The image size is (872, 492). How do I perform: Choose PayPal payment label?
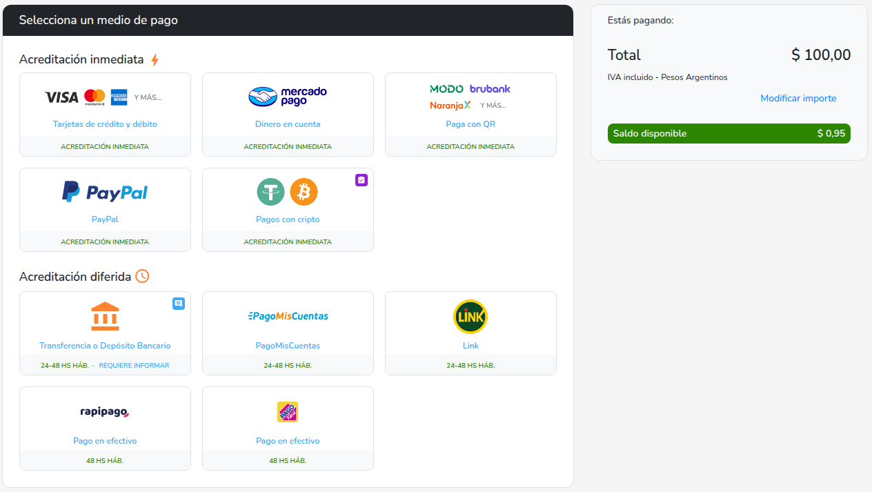105,219
